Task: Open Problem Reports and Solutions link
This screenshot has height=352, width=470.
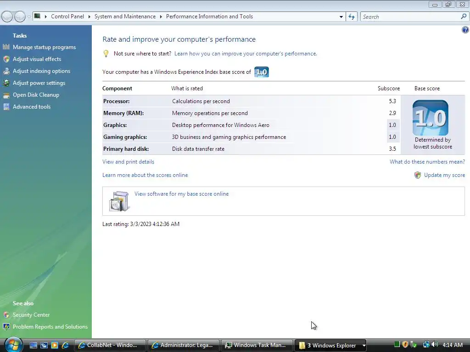Action: coord(50,327)
